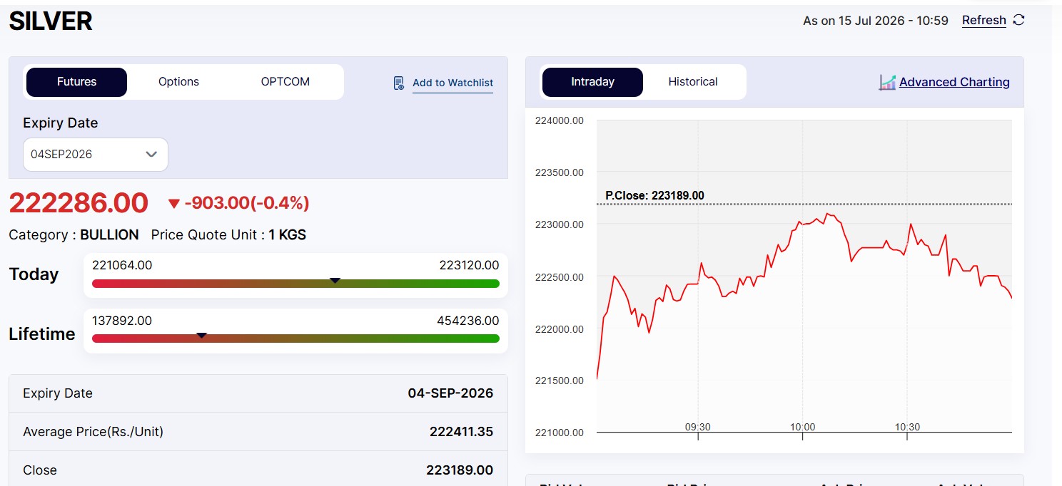Click the Advanced Charting graph icon
This screenshot has width=1062, height=486.
tap(887, 82)
